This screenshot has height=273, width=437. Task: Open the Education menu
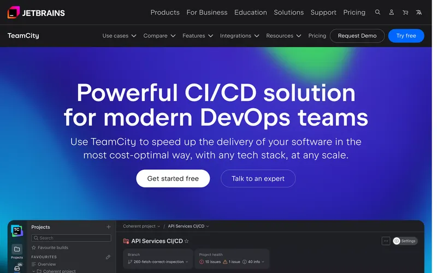251,12
